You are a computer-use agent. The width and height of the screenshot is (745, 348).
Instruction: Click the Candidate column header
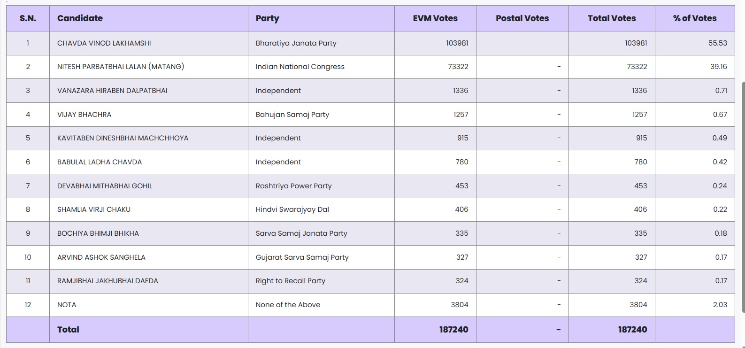point(80,18)
